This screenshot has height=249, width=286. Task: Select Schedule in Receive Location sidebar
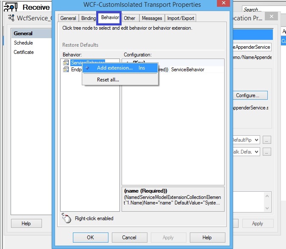(x=24, y=43)
